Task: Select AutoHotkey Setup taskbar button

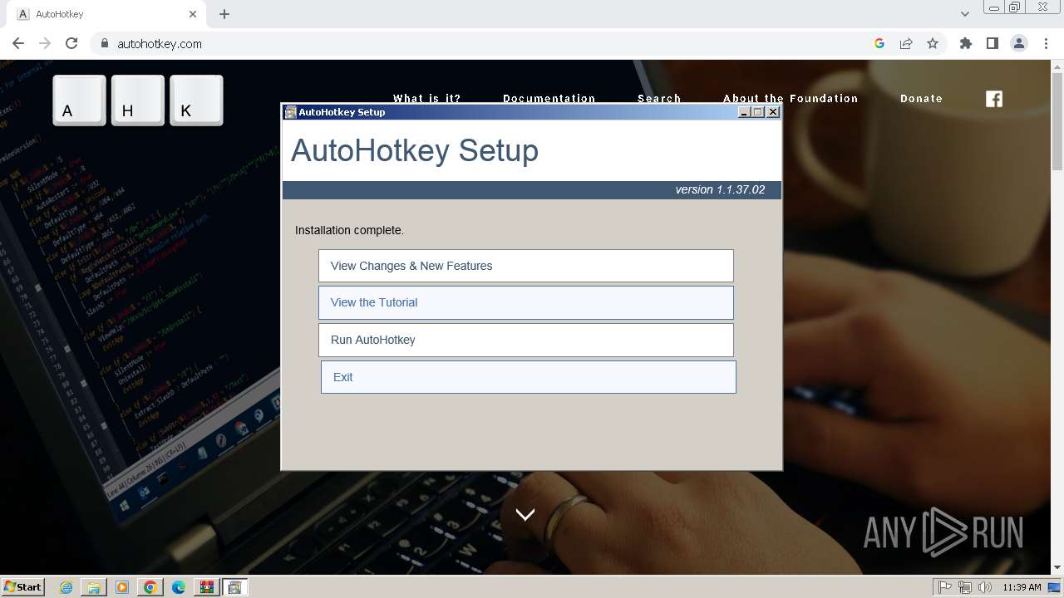Action: click(x=234, y=587)
